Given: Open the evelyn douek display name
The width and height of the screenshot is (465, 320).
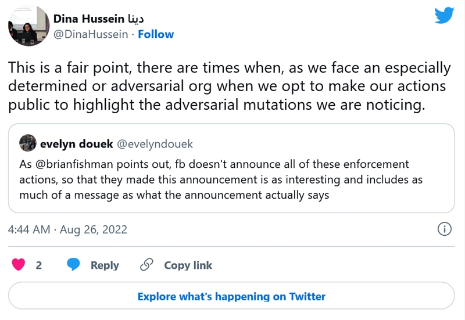Looking at the screenshot, I should click(77, 144).
